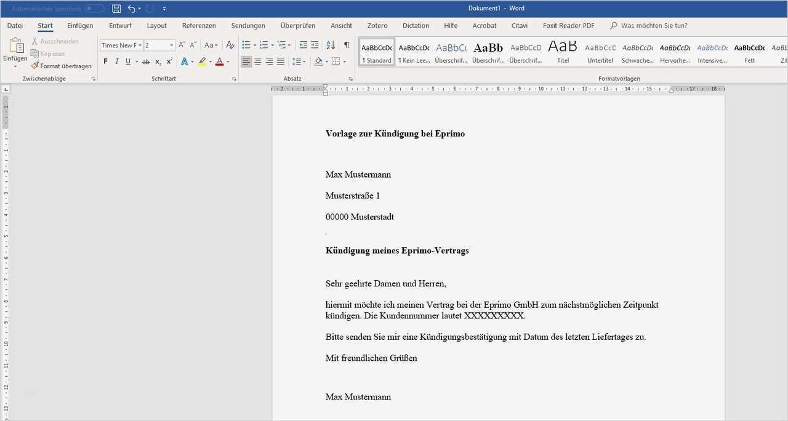
Task: Open the font dropdown showing Times New Roman
Action: (x=120, y=45)
